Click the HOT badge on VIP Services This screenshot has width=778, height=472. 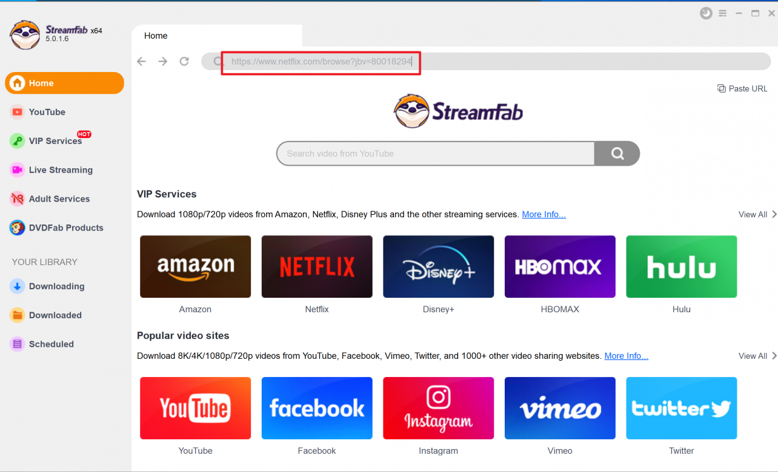click(84, 134)
